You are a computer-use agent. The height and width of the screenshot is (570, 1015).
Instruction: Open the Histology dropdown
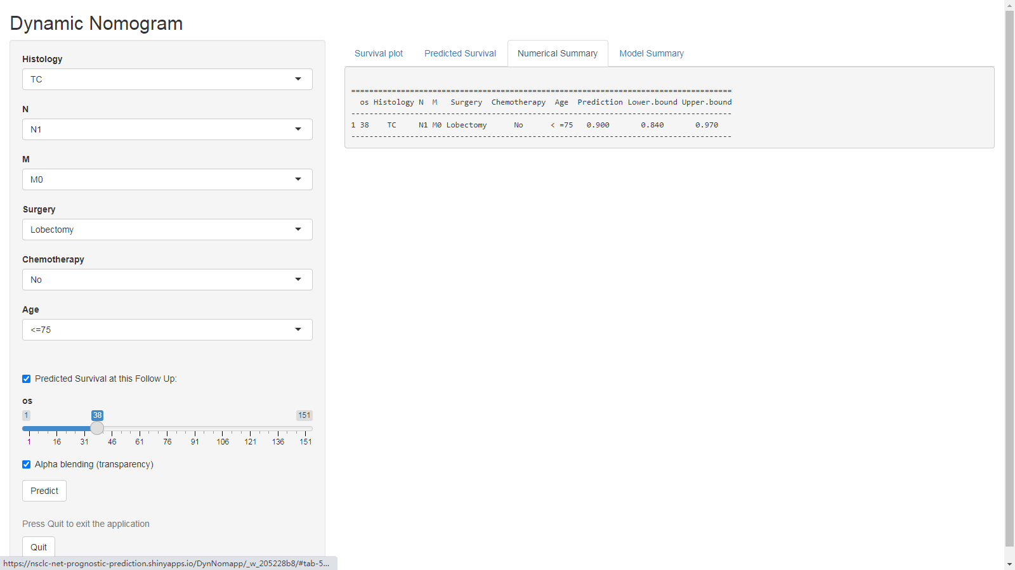pos(167,79)
